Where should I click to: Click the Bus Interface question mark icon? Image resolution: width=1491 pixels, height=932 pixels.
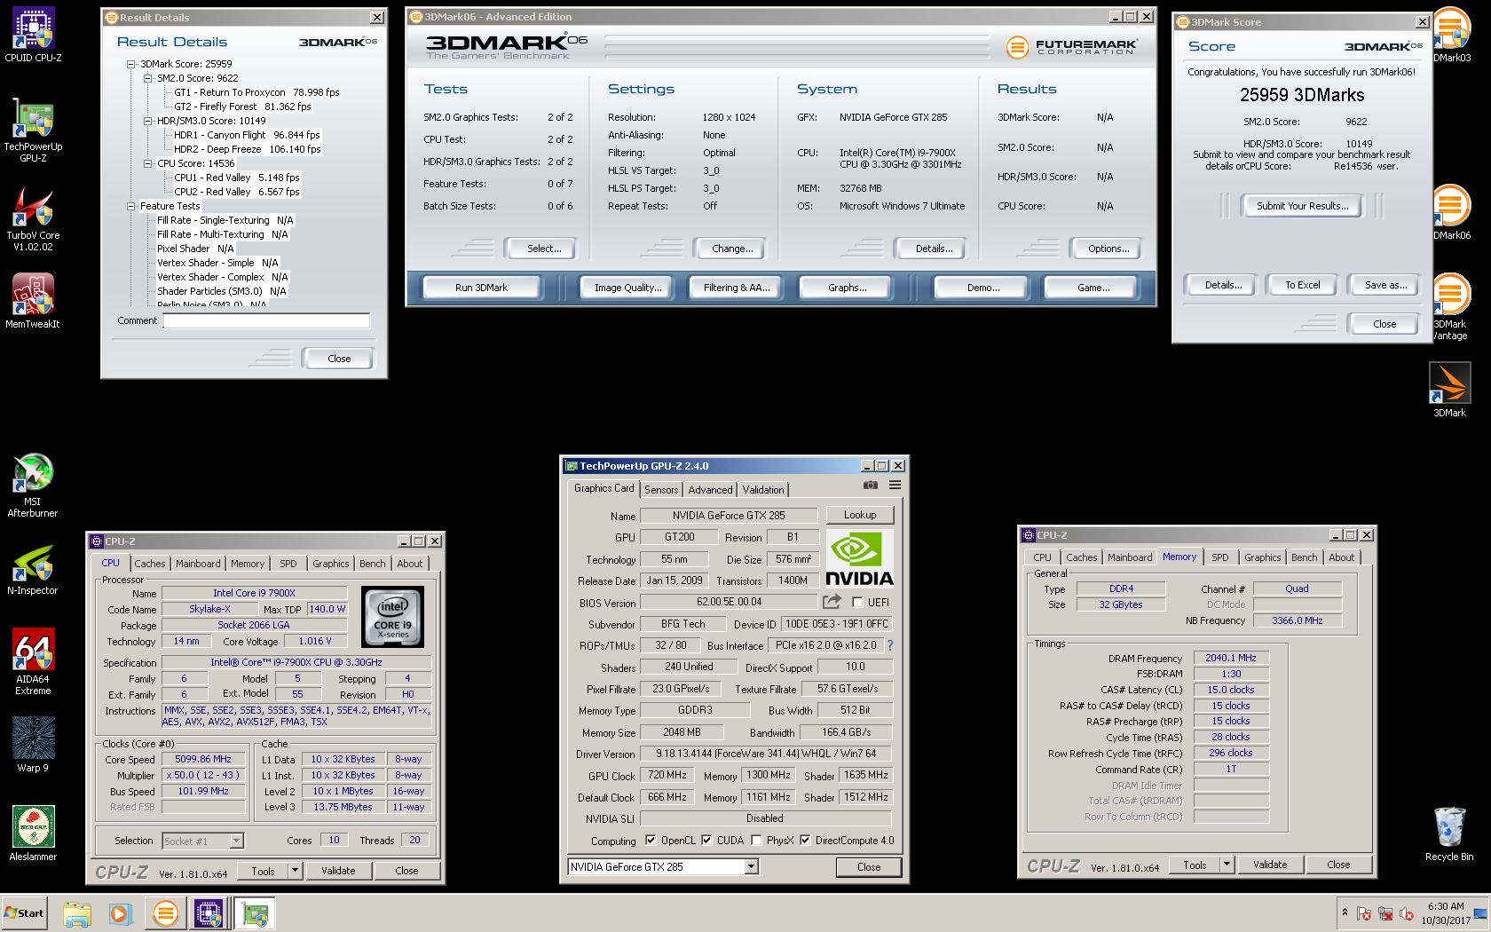(x=890, y=645)
